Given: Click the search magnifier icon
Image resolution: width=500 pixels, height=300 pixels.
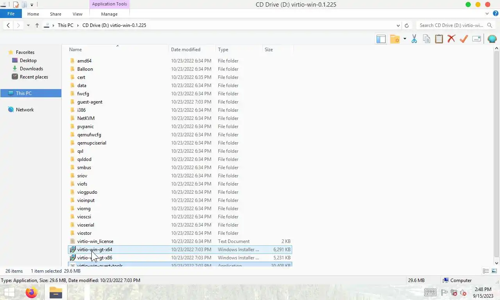Looking at the screenshot, I should [490, 25].
